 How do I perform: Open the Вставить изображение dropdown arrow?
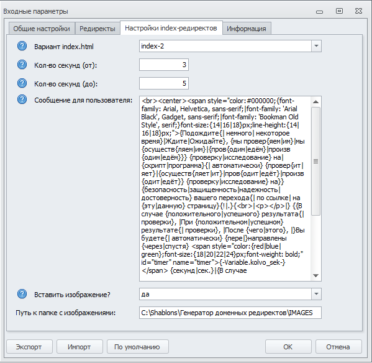point(316,294)
